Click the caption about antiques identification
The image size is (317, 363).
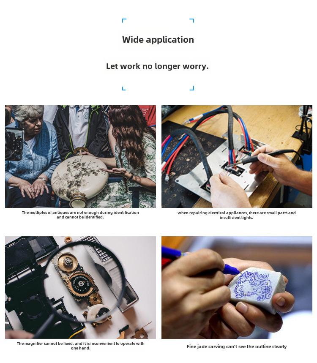click(80, 215)
